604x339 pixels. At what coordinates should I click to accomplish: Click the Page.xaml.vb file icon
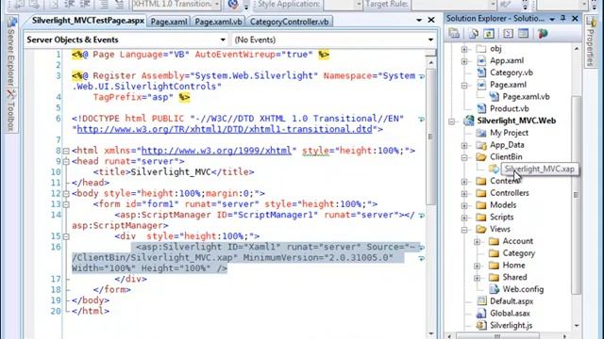pos(494,96)
